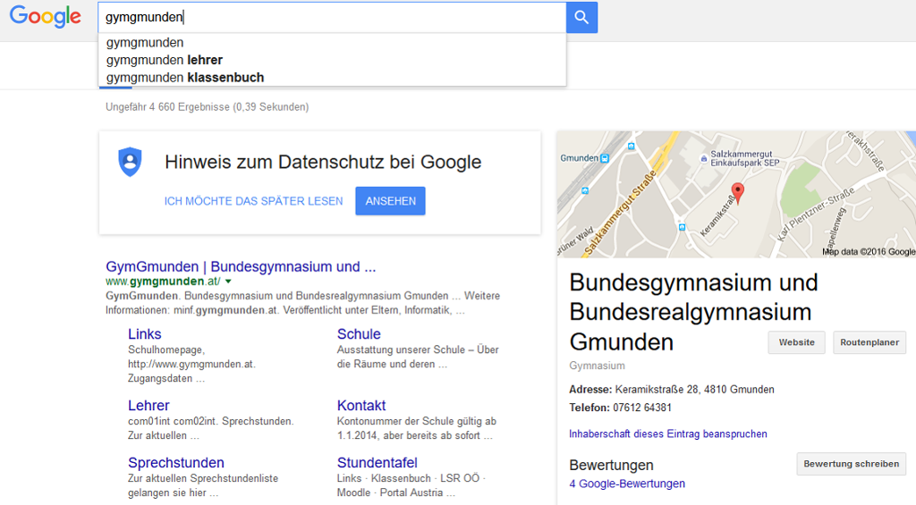Click the blue magnifier search button
Viewport: 916px width, 505px height.
point(581,18)
